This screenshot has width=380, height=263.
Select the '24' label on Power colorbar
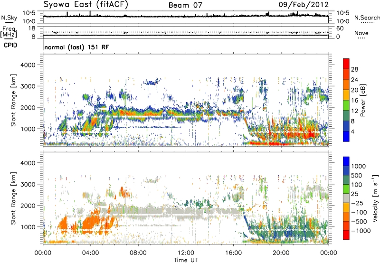354,80
